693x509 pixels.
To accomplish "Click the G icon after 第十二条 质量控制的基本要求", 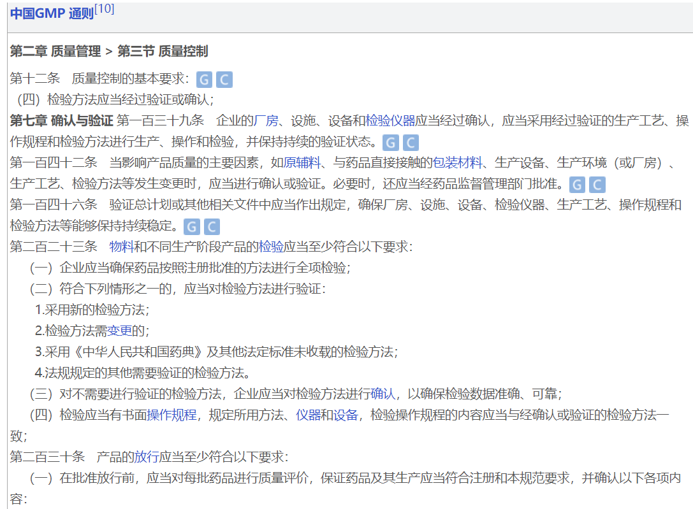I will coord(204,80).
